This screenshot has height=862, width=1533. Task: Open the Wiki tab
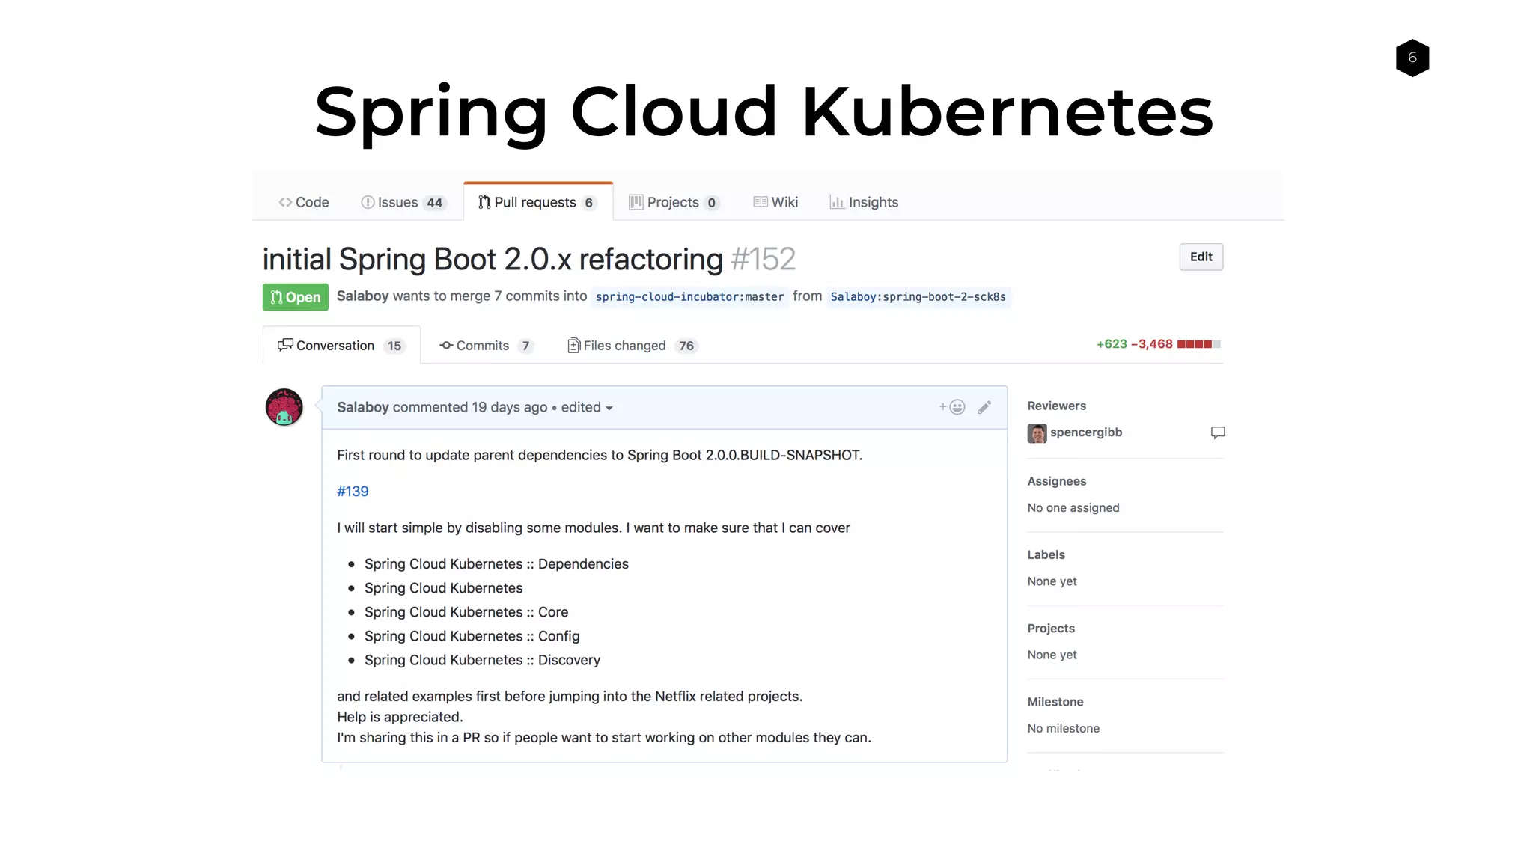tap(775, 202)
